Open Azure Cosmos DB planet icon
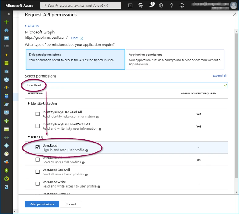Viewport: 239px width, 214px height. point(6,105)
